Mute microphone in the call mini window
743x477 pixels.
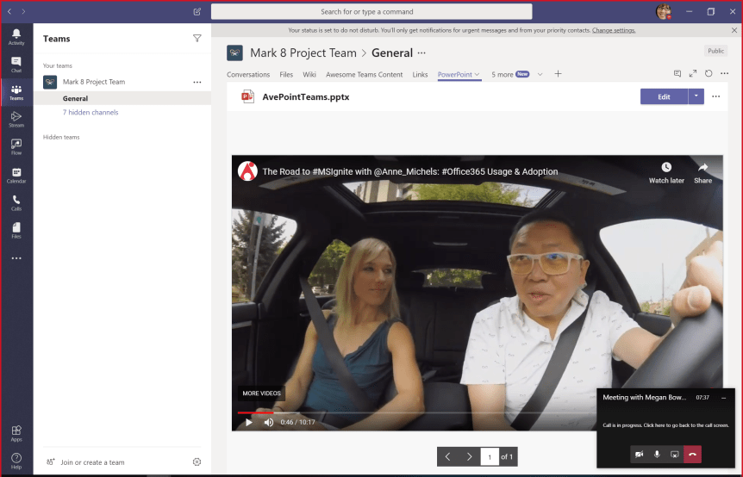[x=657, y=454]
